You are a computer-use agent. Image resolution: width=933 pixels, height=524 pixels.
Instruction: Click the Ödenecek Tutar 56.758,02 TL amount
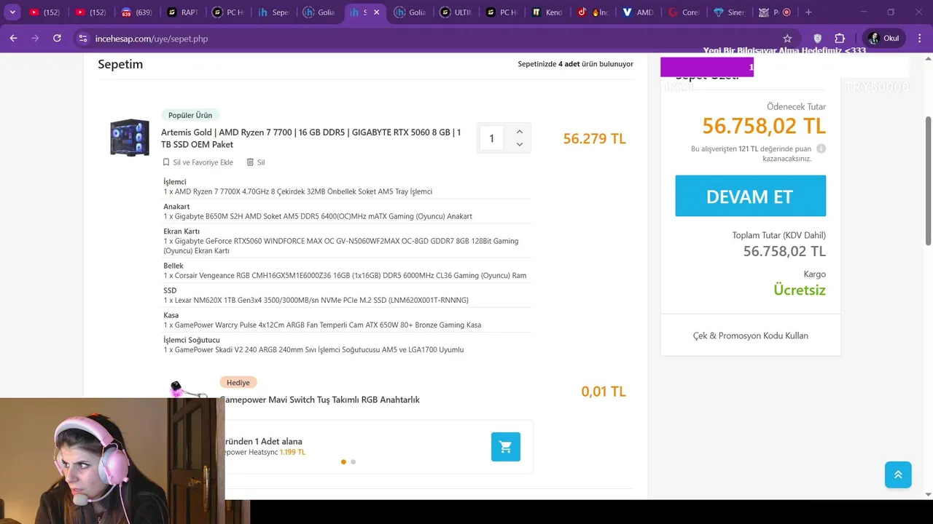[x=764, y=126]
